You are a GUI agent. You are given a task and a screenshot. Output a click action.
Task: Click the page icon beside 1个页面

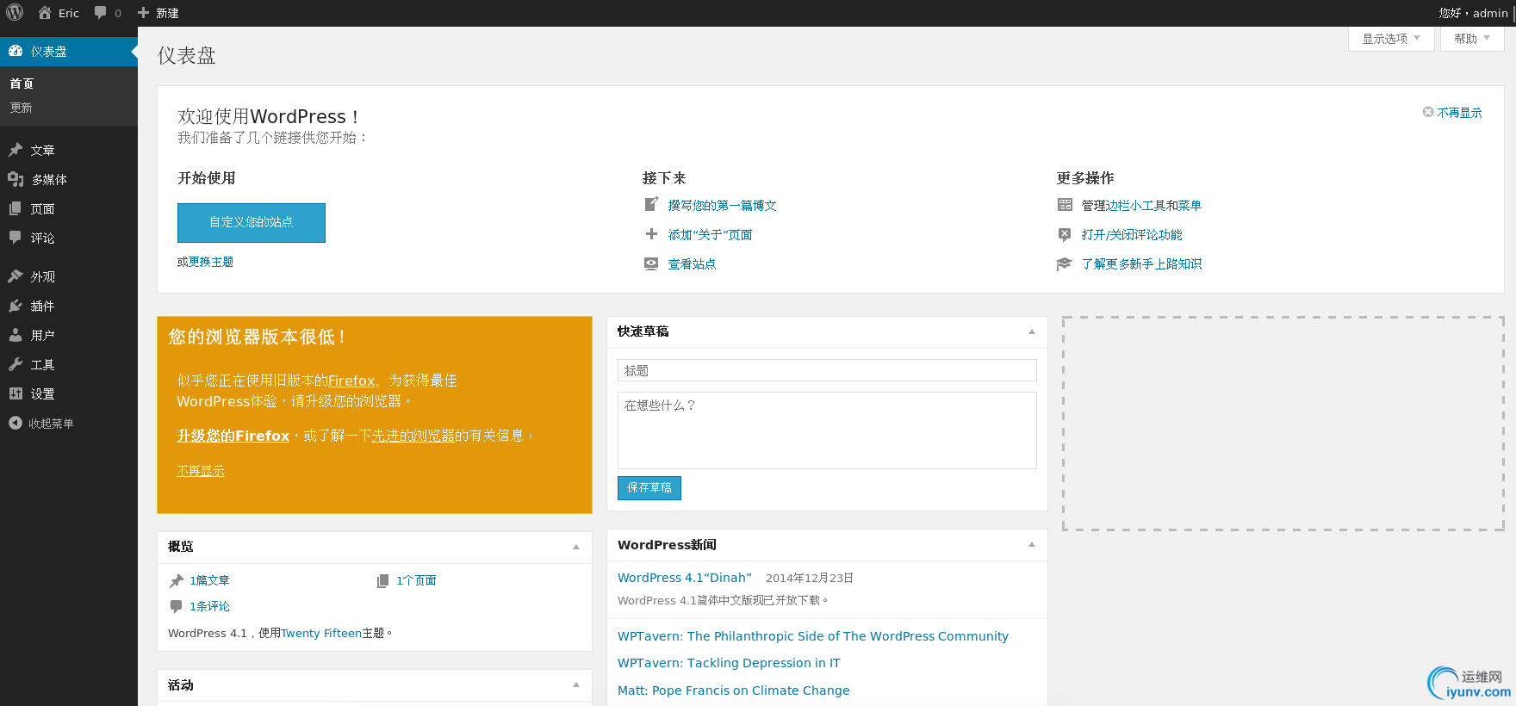[383, 580]
